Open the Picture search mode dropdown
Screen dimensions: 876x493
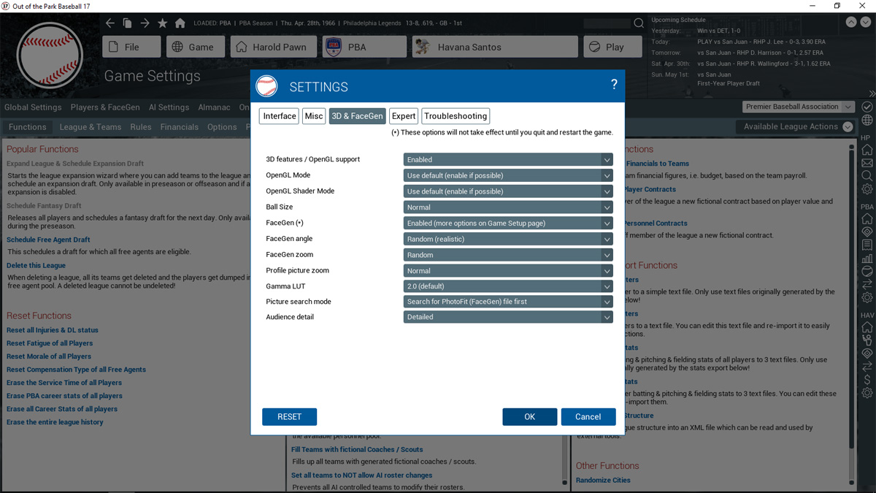click(508, 301)
